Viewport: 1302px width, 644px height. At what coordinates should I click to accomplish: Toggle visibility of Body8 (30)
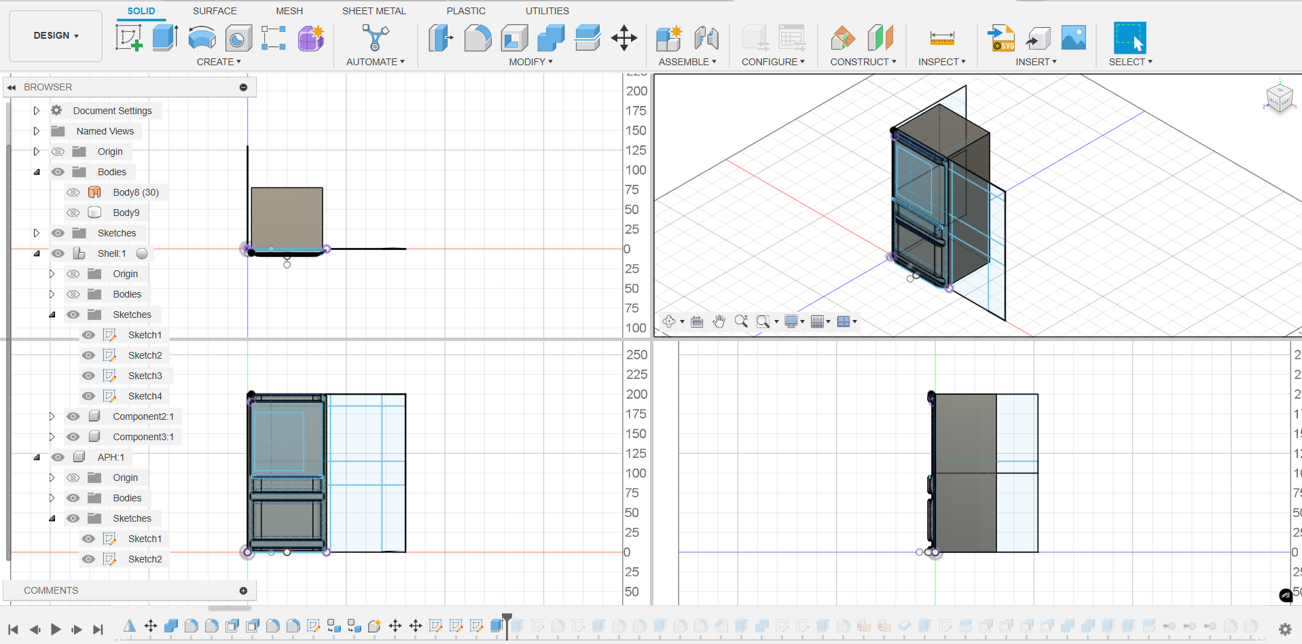[x=73, y=192]
